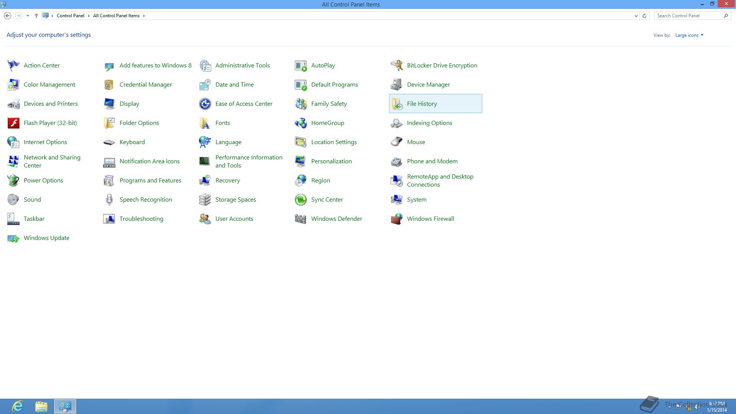Click the search magnifier icon
The width and height of the screenshot is (736, 414).
[x=726, y=16]
